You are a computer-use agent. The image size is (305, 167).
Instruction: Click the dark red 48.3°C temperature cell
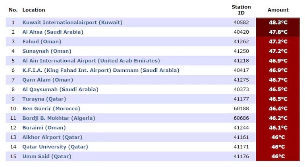278,23
